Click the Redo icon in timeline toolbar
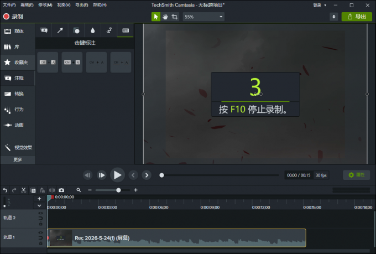The height and width of the screenshot is (254, 376). coord(14,190)
